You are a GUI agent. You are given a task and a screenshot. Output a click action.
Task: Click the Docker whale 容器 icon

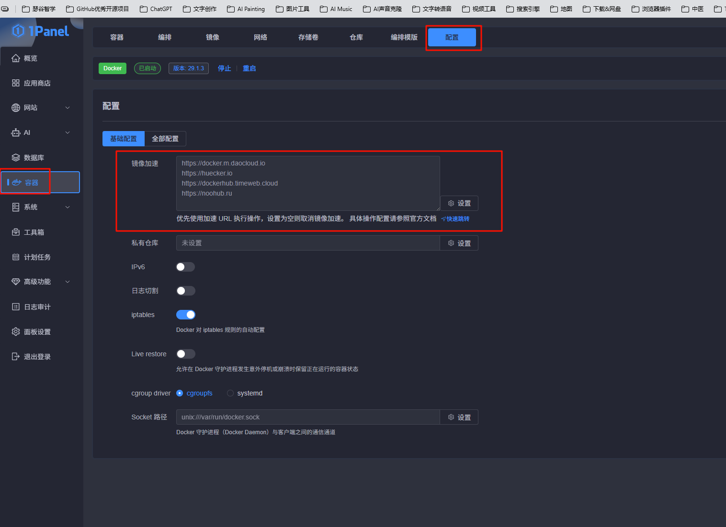[x=17, y=183]
